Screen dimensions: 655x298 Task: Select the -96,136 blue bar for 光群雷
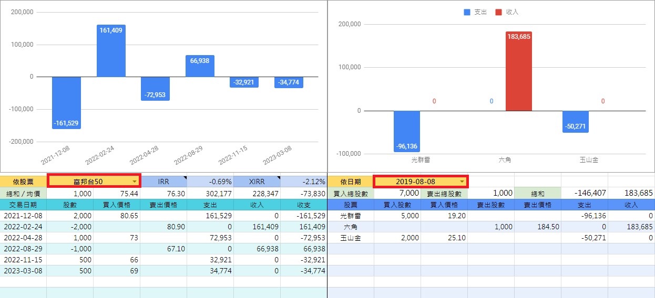[407, 131]
